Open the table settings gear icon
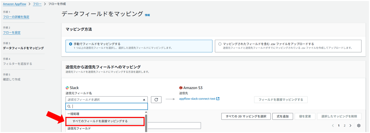This screenshot has height=133, width=370. pyautogui.click(x=359, y=125)
